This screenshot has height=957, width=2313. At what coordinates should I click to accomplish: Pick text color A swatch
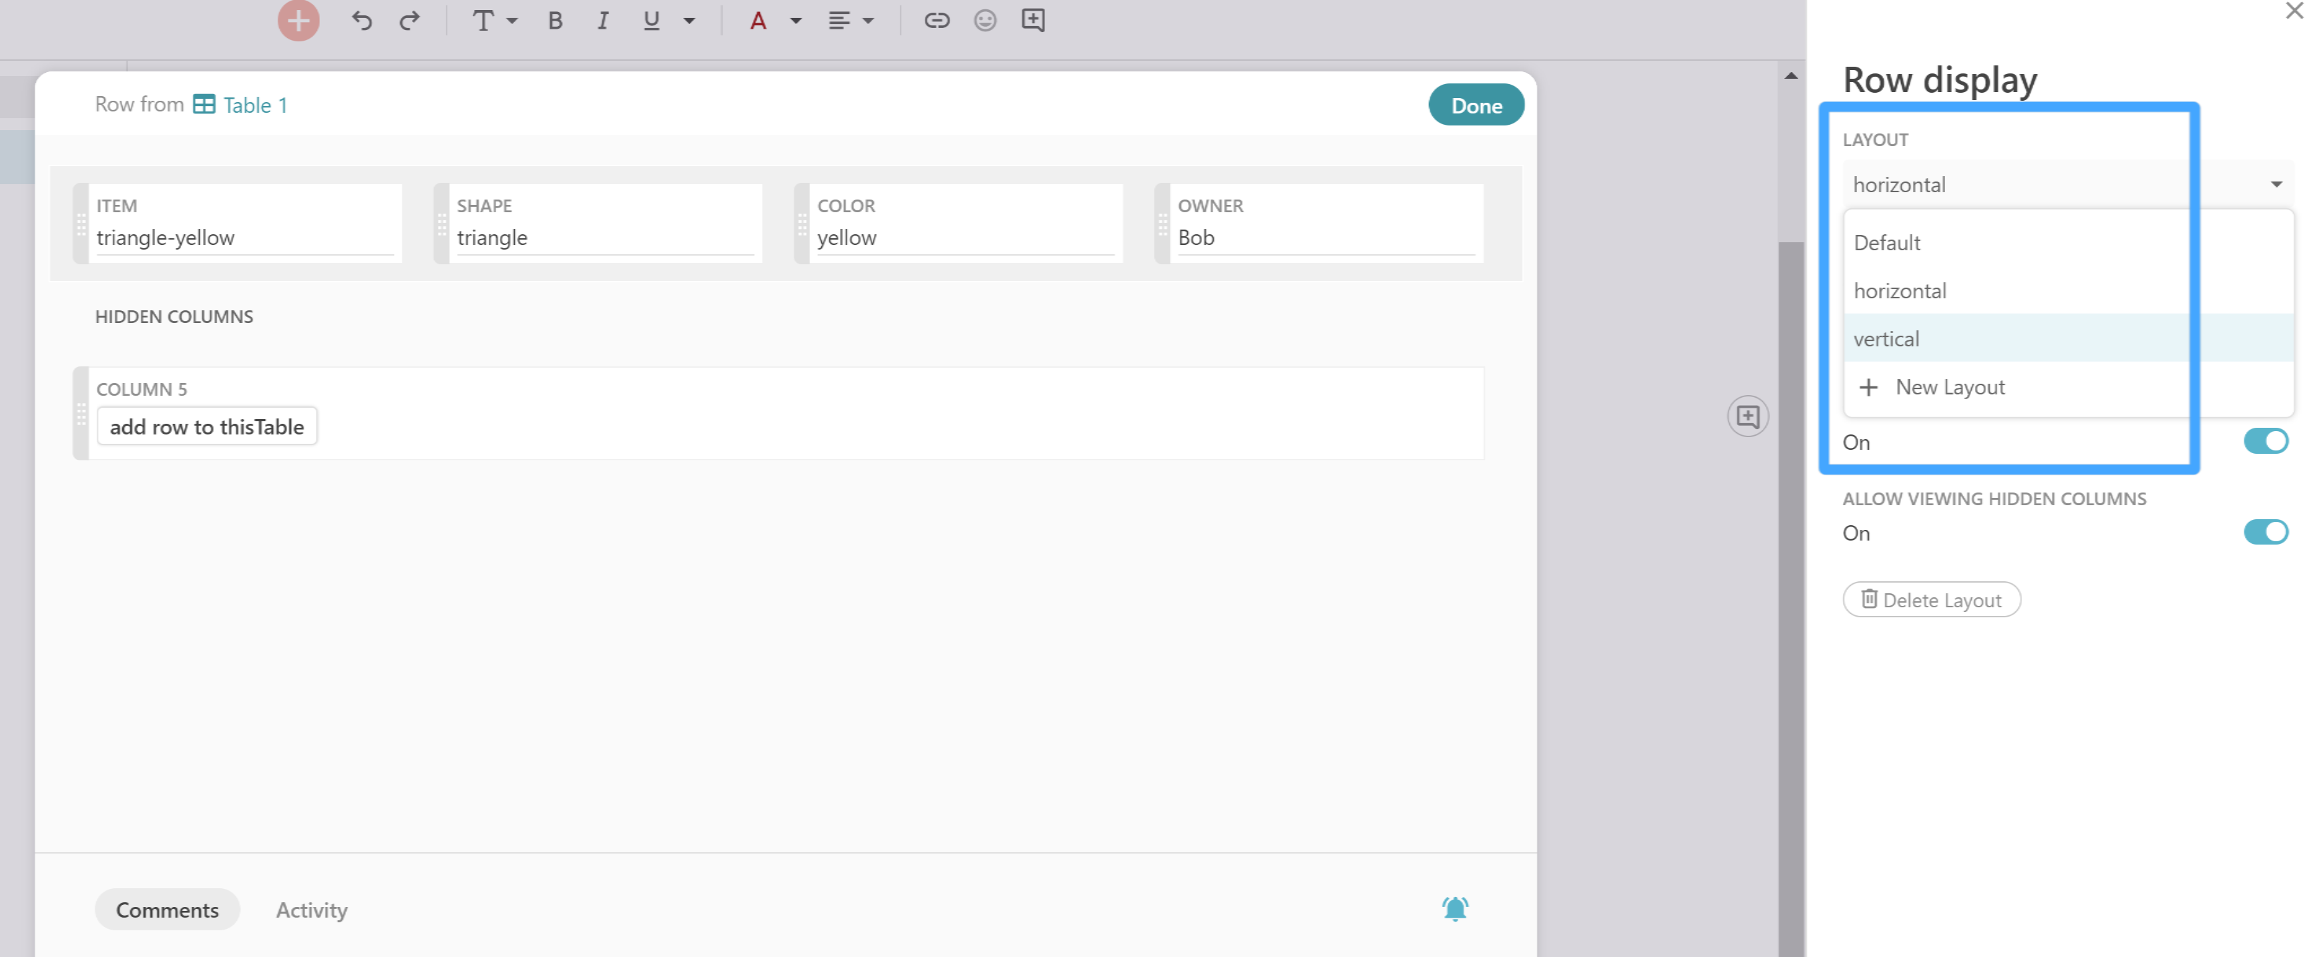758,20
